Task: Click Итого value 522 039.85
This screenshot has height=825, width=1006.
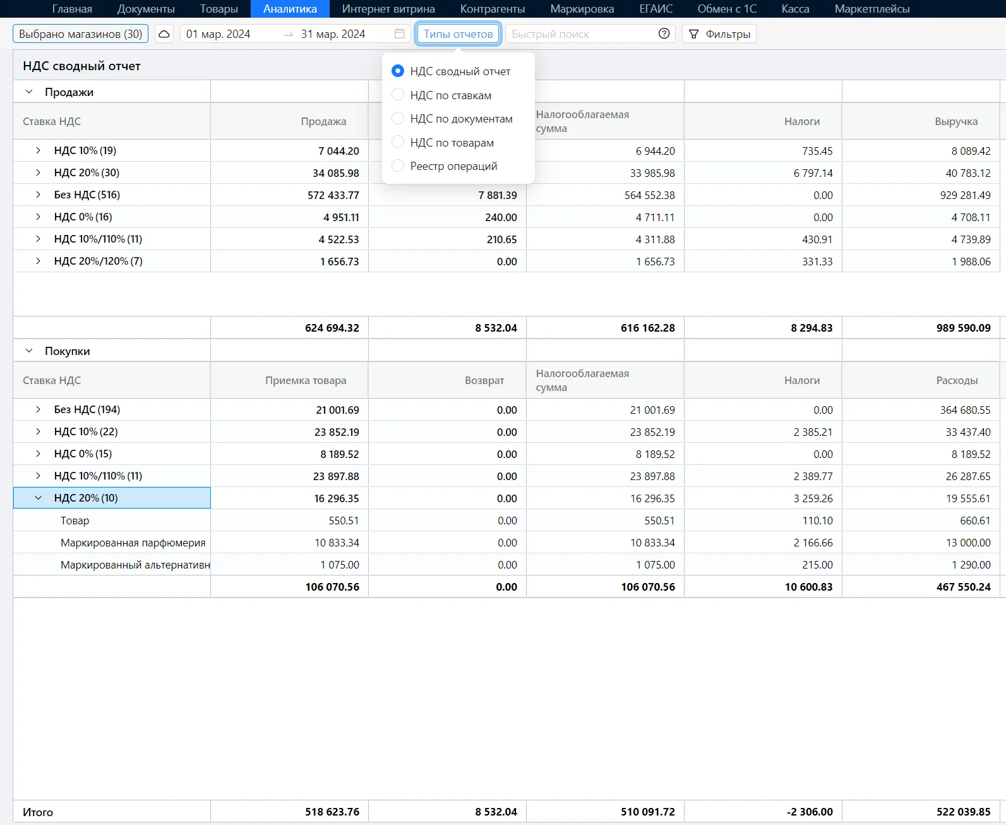Action: tap(964, 812)
